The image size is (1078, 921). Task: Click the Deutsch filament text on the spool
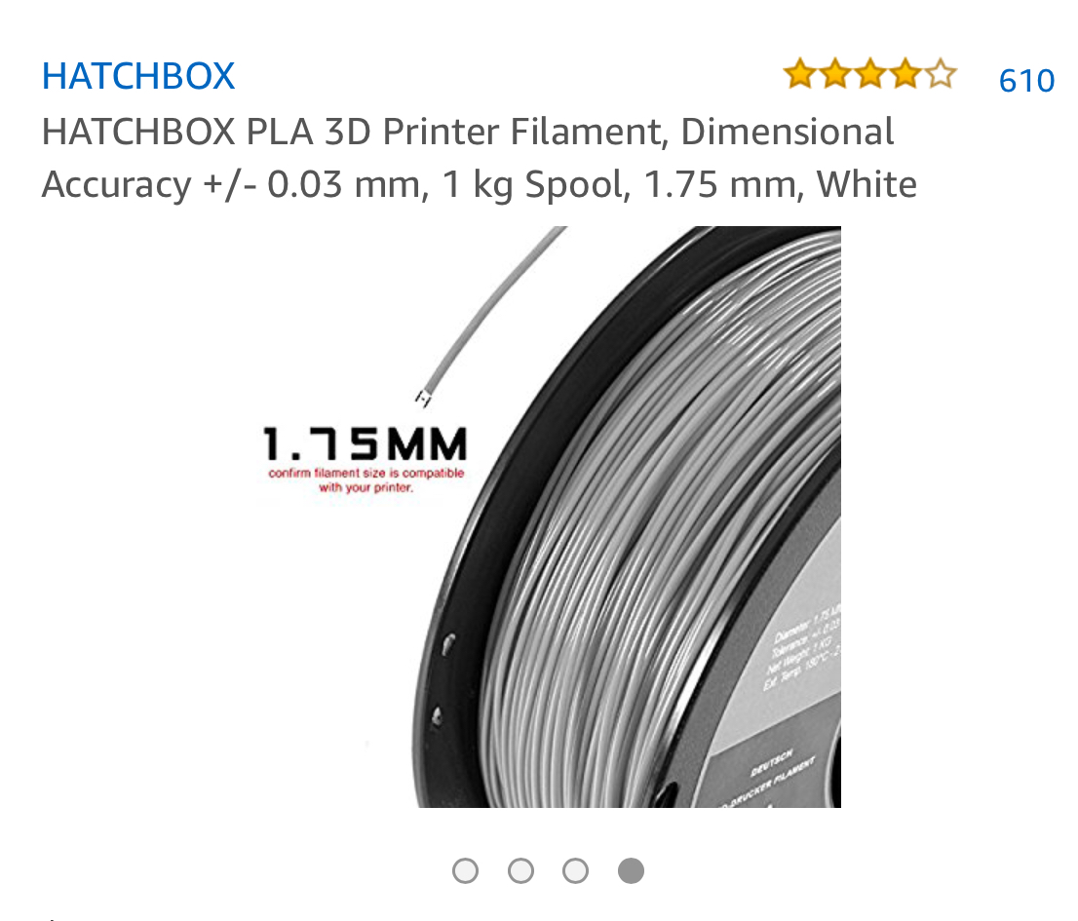tap(771, 763)
